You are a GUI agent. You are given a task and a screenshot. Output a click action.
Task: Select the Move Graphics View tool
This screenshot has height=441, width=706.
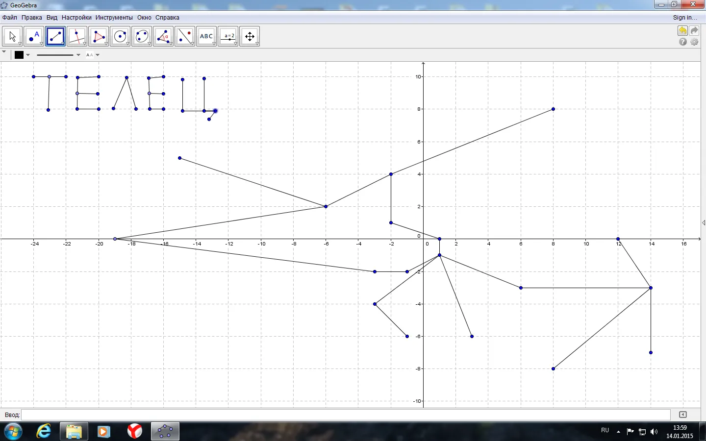click(250, 37)
